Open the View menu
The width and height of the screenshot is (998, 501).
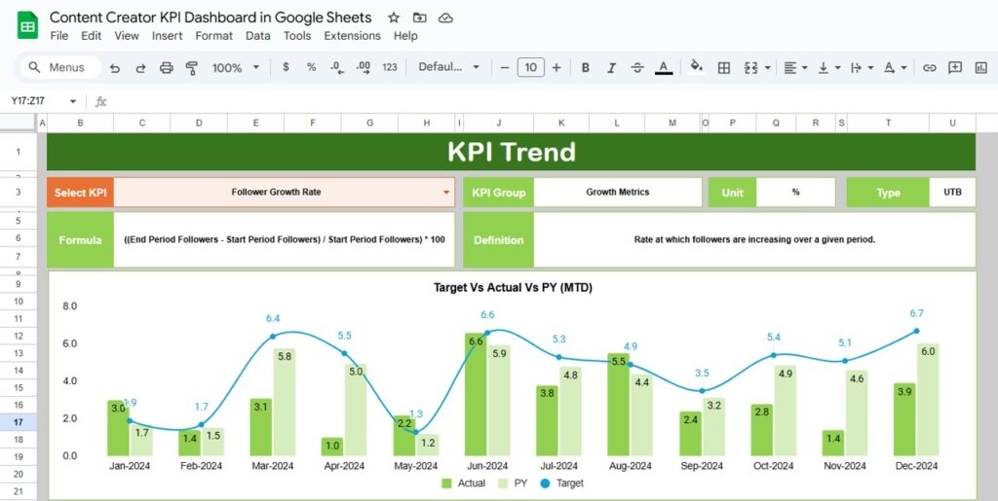click(x=127, y=36)
